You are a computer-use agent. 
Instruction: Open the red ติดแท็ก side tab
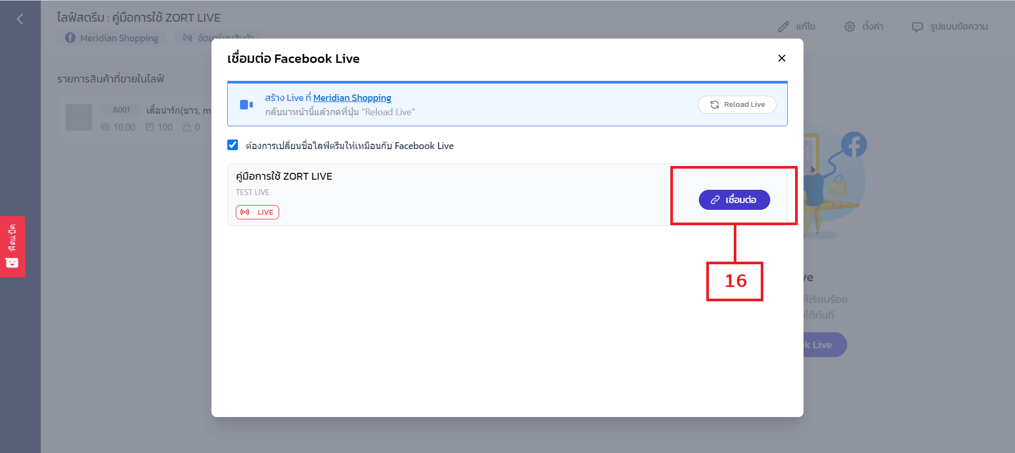pyautogui.click(x=12, y=246)
